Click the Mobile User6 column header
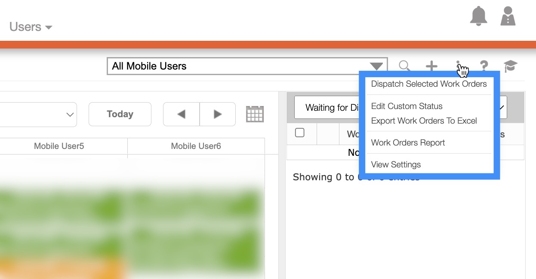This screenshot has height=279, width=536. pos(196,146)
